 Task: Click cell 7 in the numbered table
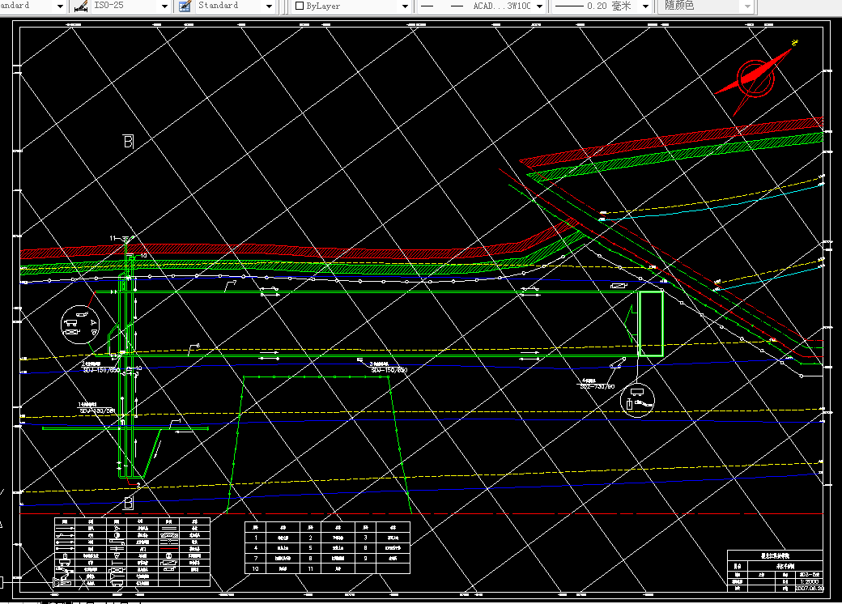[x=256, y=559]
